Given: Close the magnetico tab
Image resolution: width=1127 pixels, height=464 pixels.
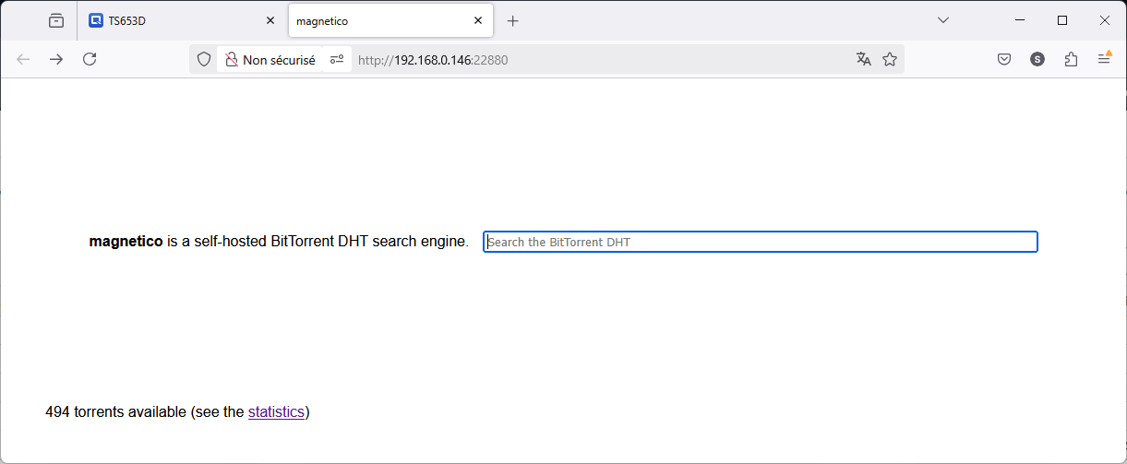Looking at the screenshot, I should (x=478, y=20).
